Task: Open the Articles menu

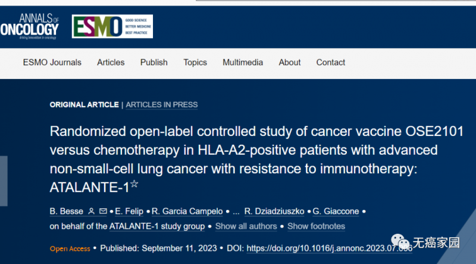Action: click(x=111, y=62)
